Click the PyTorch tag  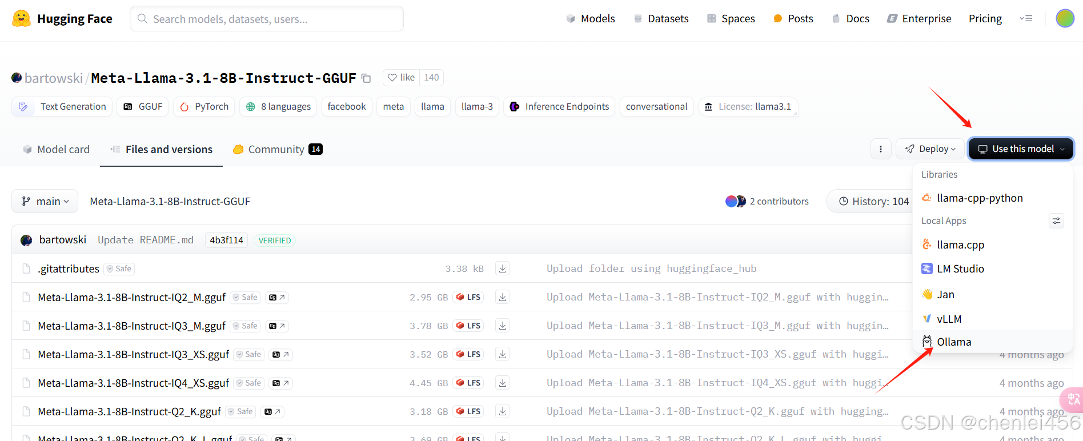click(204, 107)
